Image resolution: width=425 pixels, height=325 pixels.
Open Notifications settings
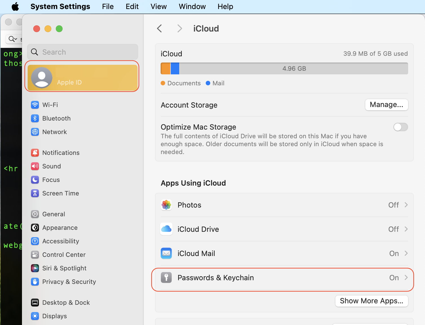click(61, 153)
